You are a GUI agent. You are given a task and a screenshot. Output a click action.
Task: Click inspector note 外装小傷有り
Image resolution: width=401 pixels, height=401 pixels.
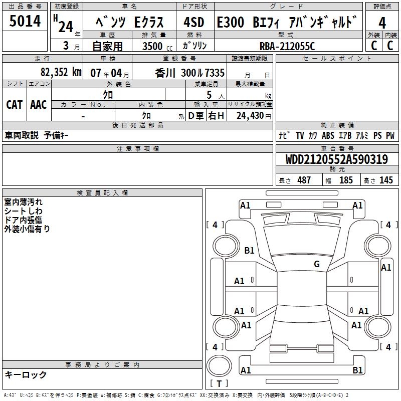(x=27, y=229)
